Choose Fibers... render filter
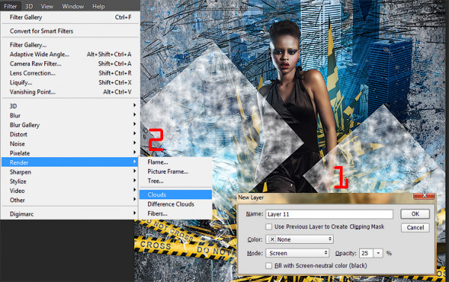This screenshot has height=282, width=449. (x=175, y=214)
